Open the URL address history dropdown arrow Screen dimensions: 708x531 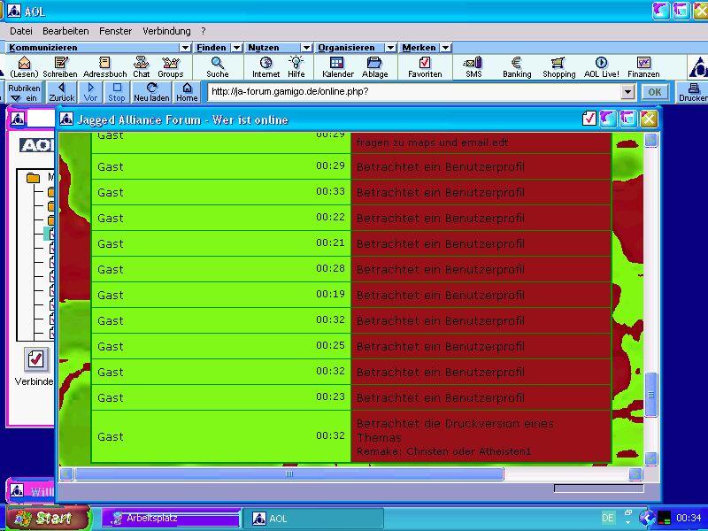pos(627,92)
